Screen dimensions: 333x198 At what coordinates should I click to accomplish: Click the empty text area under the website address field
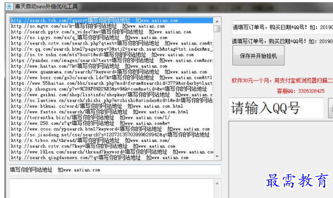click(x=112, y=189)
